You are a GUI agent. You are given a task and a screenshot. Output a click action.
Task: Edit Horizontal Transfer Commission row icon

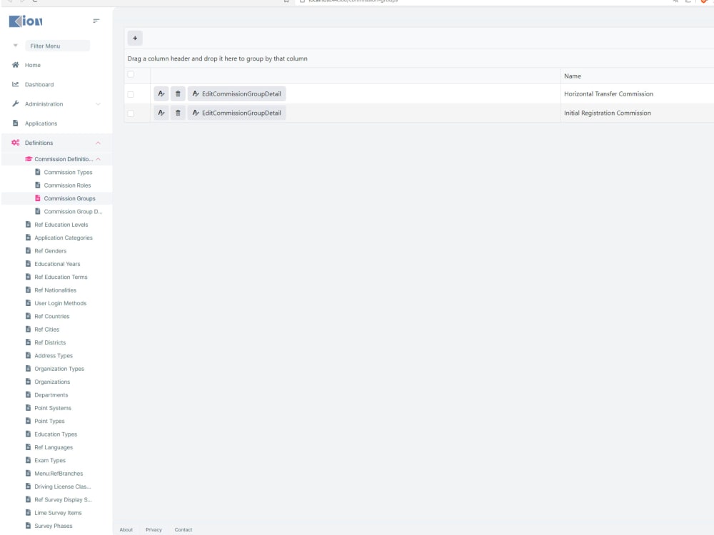pos(161,93)
